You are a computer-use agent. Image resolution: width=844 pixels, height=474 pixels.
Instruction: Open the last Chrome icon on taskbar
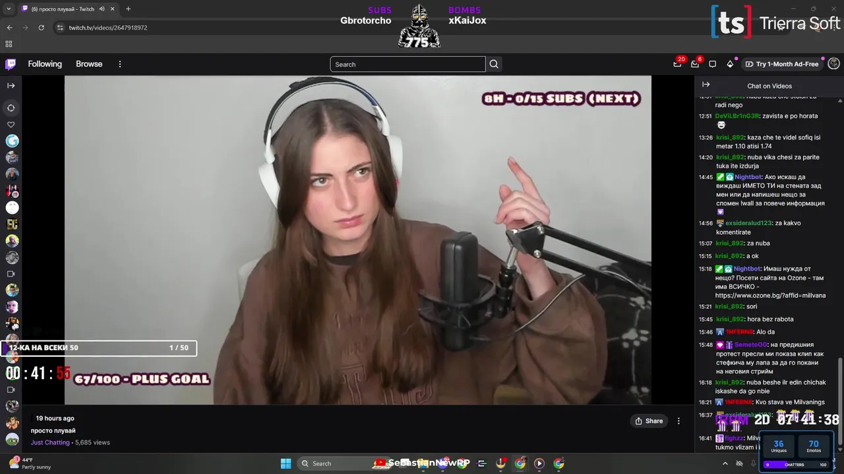[558, 463]
